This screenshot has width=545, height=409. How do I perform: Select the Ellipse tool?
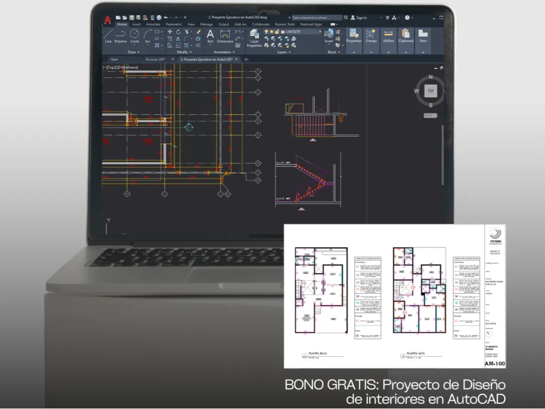pos(157,38)
